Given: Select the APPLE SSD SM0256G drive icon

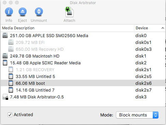Looking at the screenshot, I should pyautogui.click(x=5, y=35).
